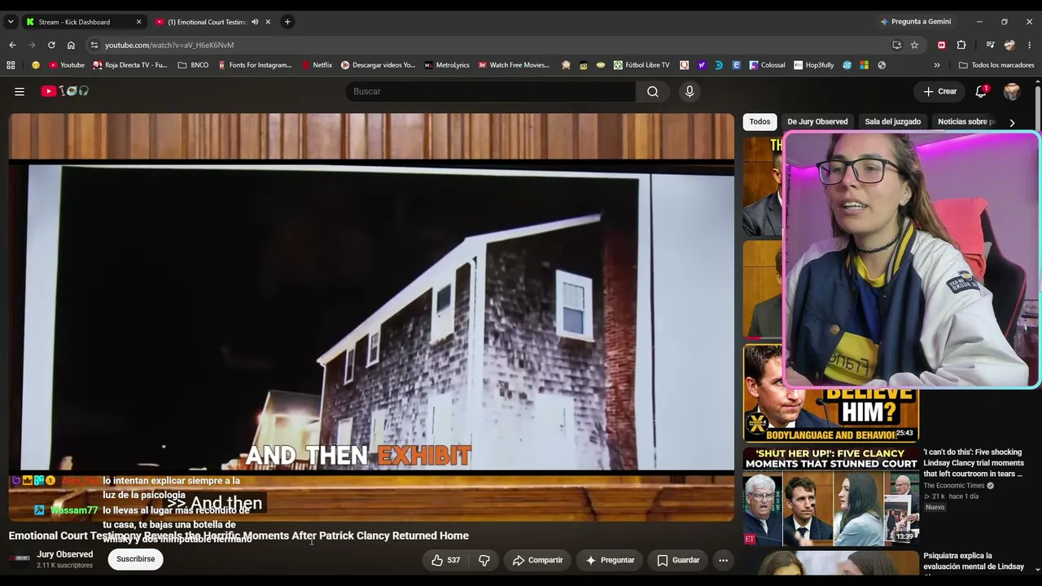Open the Hop3fully bookmark
The height and width of the screenshot is (586, 1042).
click(813, 65)
